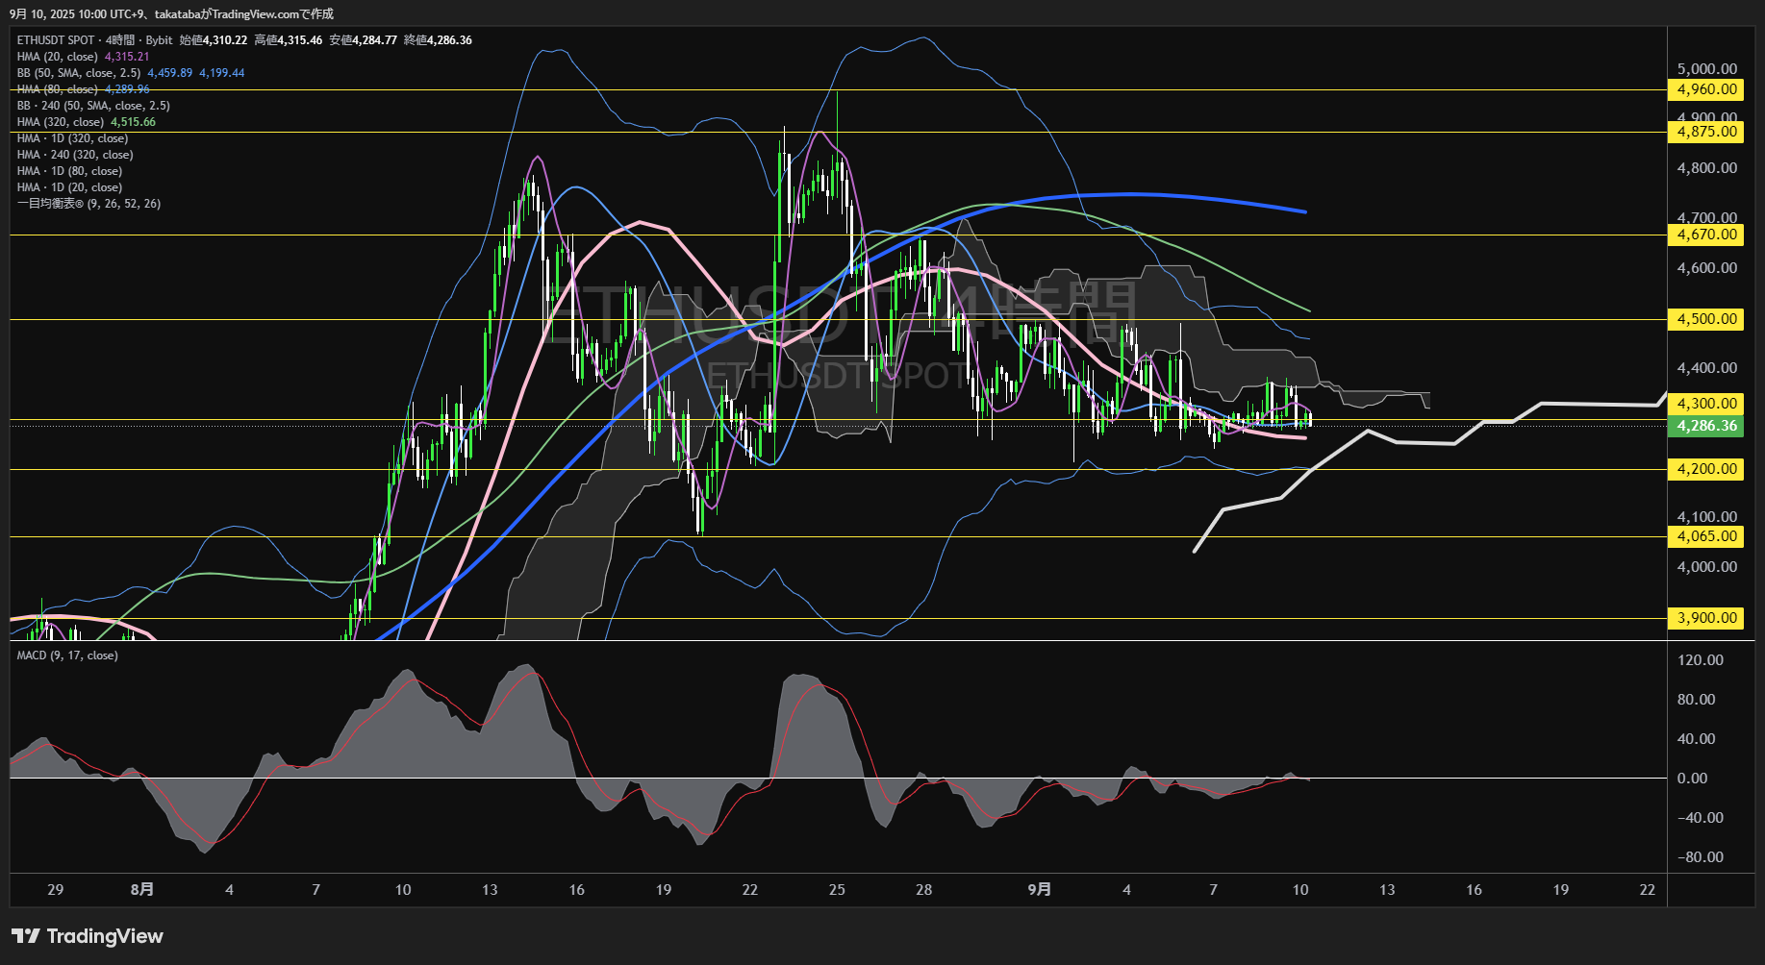Click 5,000.00 on the price axis
The width and height of the screenshot is (1765, 965).
[1707, 69]
